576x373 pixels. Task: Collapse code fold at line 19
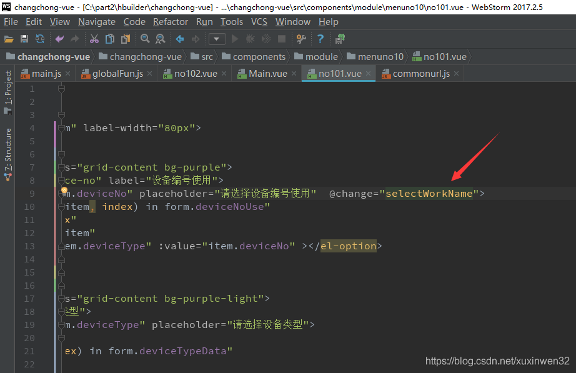61,325
